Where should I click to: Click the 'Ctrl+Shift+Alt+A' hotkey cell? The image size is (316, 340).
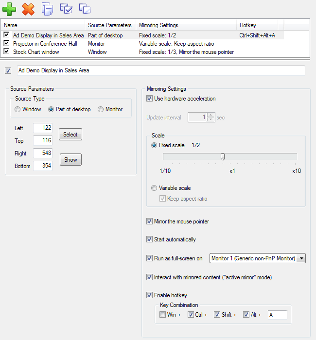coord(257,35)
